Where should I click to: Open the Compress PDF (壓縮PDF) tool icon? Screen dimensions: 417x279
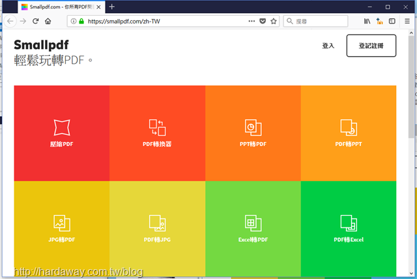click(x=62, y=127)
